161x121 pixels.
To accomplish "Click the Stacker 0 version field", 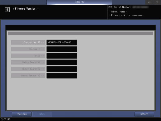I will (x=62, y=49).
